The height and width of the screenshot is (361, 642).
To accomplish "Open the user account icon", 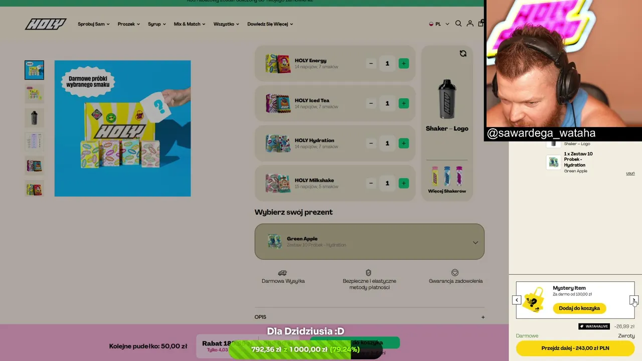I will point(470,24).
